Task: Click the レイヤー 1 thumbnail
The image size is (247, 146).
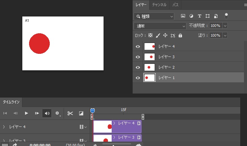Action: click(150, 78)
